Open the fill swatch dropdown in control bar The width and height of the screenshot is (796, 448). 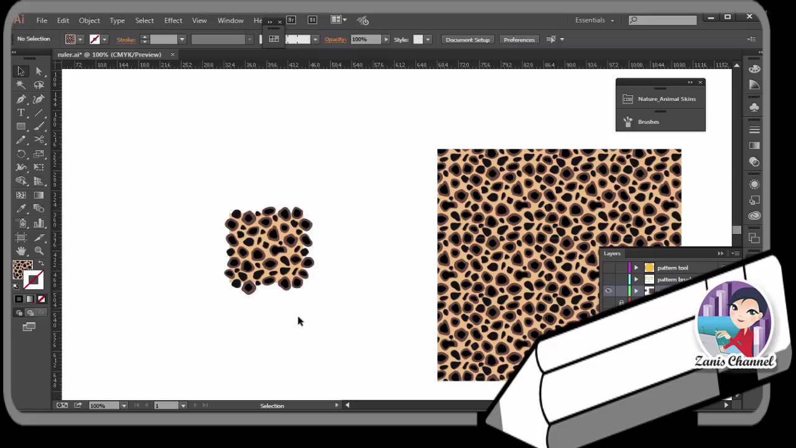pyautogui.click(x=80, y=39)
